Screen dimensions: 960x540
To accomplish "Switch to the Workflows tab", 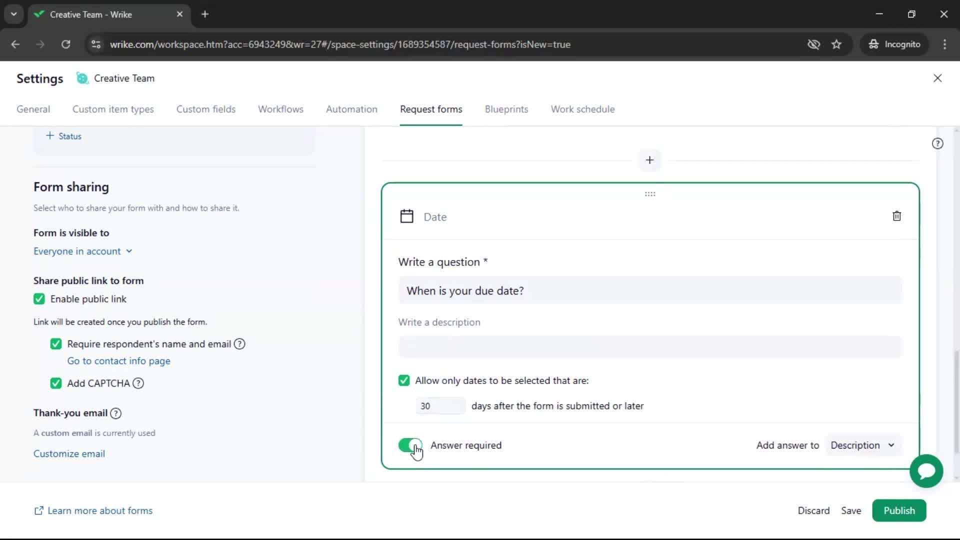I will pos(280,109).
